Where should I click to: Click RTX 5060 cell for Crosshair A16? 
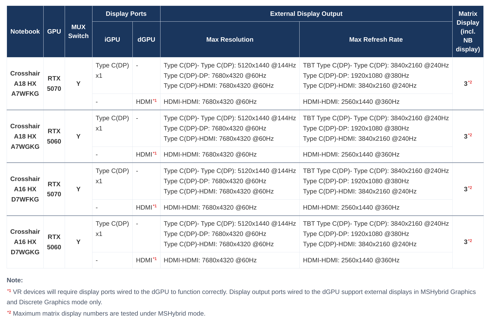coord(54,242)
